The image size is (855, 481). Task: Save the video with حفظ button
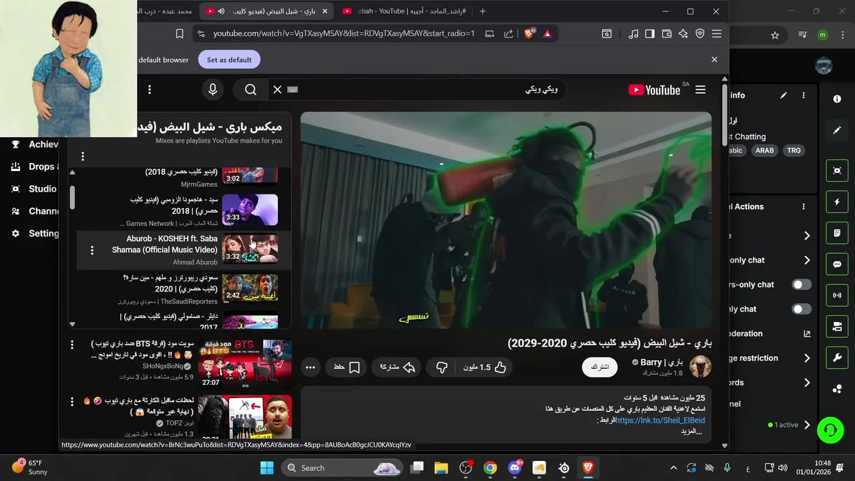pos(347,367)
